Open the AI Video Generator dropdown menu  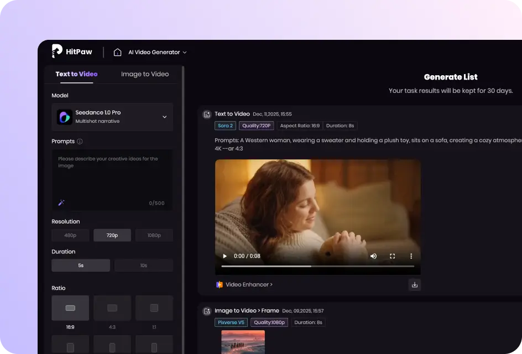tap(157, 52)
